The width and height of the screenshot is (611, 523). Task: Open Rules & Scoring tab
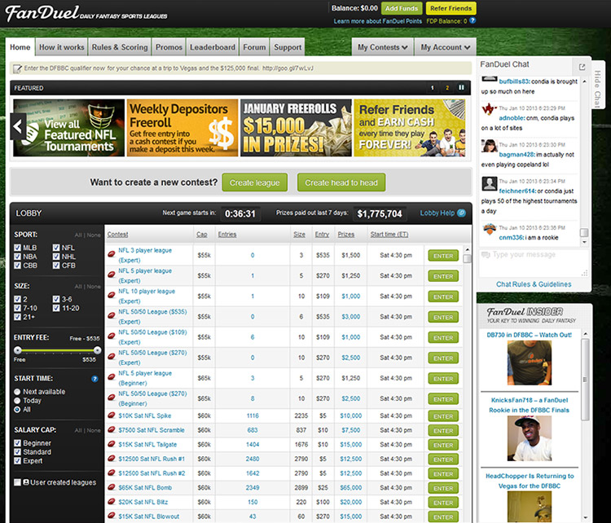click(120, 47)
